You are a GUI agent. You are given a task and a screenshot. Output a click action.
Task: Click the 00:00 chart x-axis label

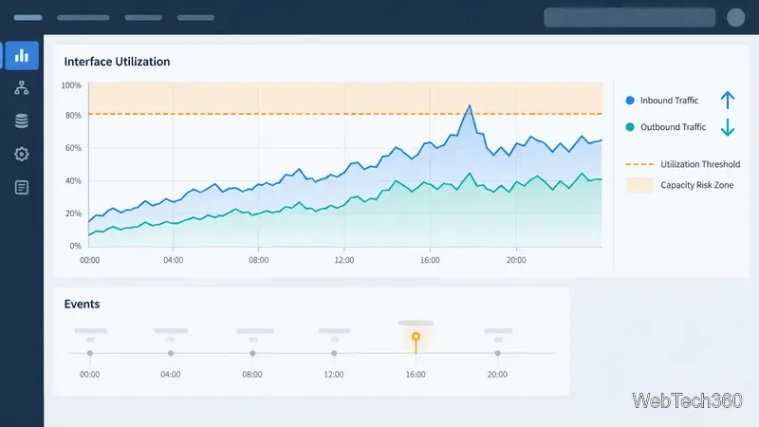[x=89, y=260]
